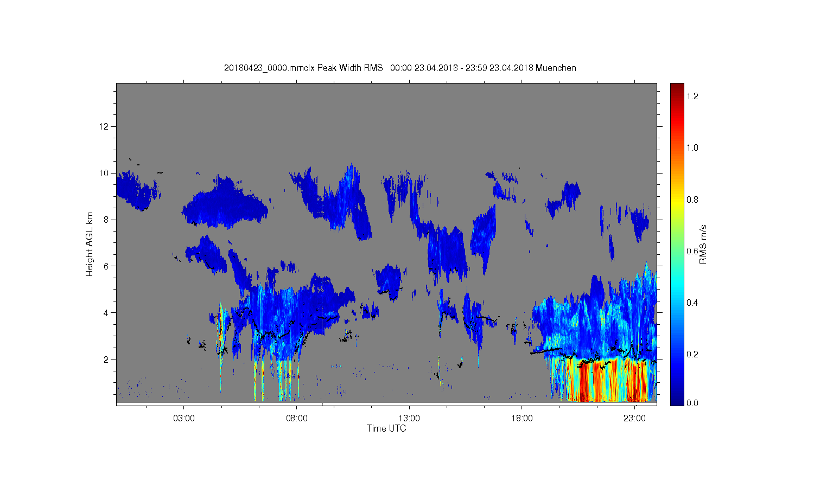
Task: Click the height tick label '2'
Action: pos(106,359)
